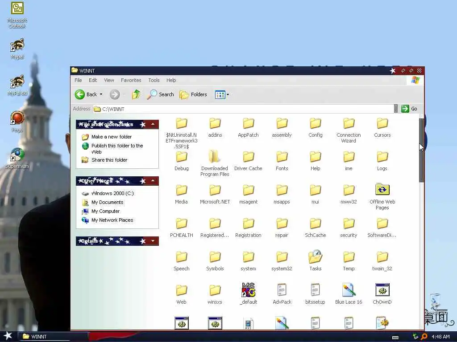Click the Forward arrow button

(x=115, y=94)
